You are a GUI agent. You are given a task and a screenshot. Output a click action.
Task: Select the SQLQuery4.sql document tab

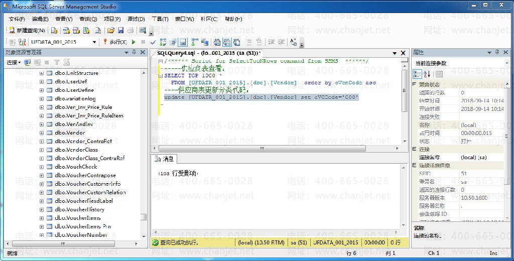(x=209, y=53)
